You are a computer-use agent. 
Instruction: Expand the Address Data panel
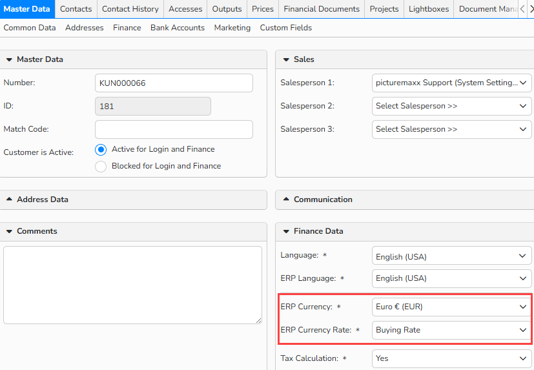pyautogui.click(x=10, y=200)
